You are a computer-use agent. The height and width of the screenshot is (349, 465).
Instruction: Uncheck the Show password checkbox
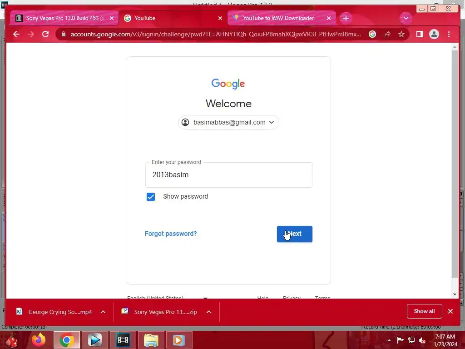coord(151,196)
